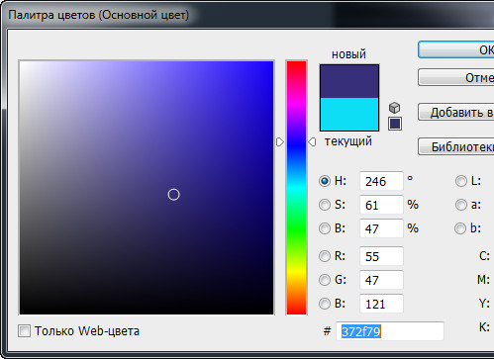
Task: Click the C: cyan label
Action: pyautogui.click(x=484, y=256)
